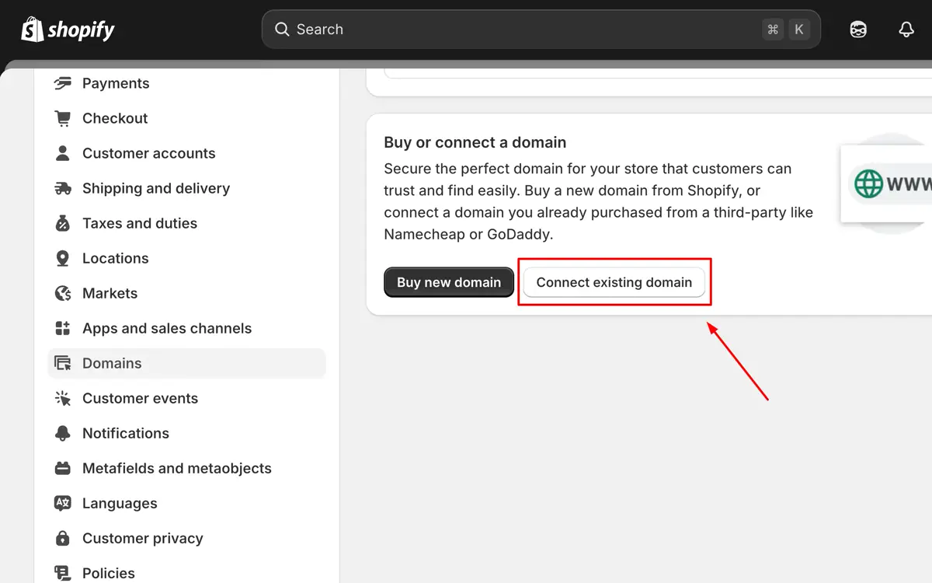Click Buy new domain button

(449, 282)
